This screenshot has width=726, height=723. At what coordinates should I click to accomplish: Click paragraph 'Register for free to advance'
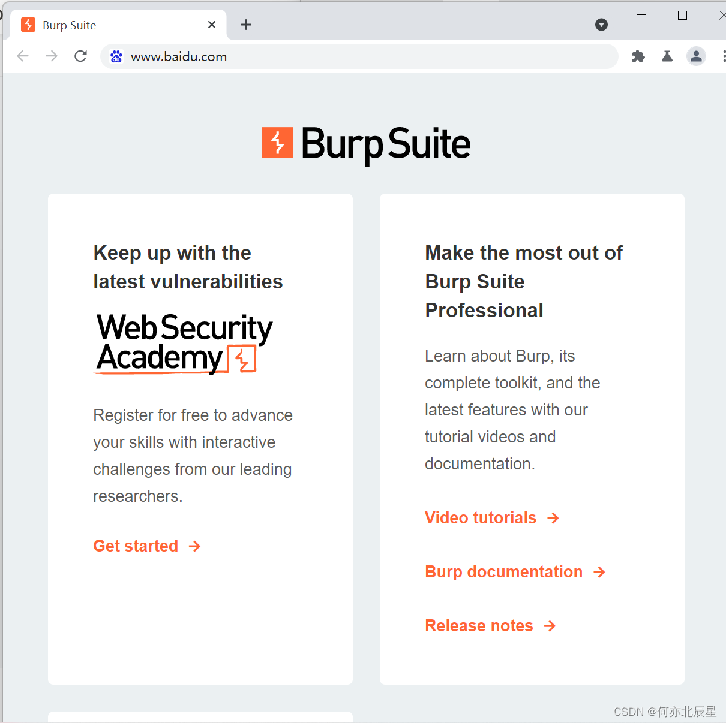(x=193, y=456)
